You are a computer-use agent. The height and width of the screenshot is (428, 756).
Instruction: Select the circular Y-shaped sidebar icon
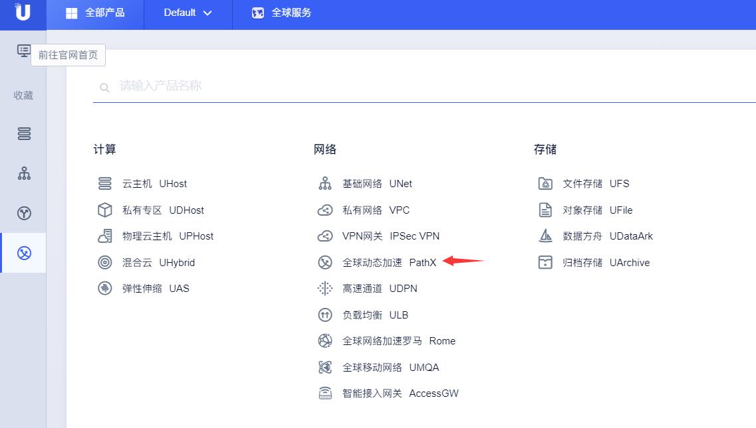click(x=24, y=213)
